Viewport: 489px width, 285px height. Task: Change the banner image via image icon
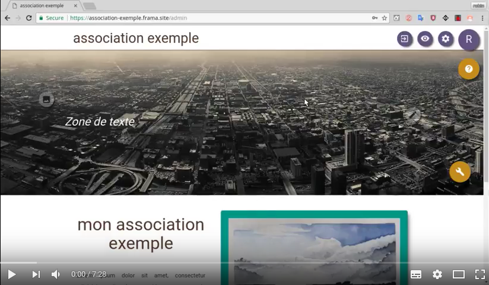pos(46,99)
